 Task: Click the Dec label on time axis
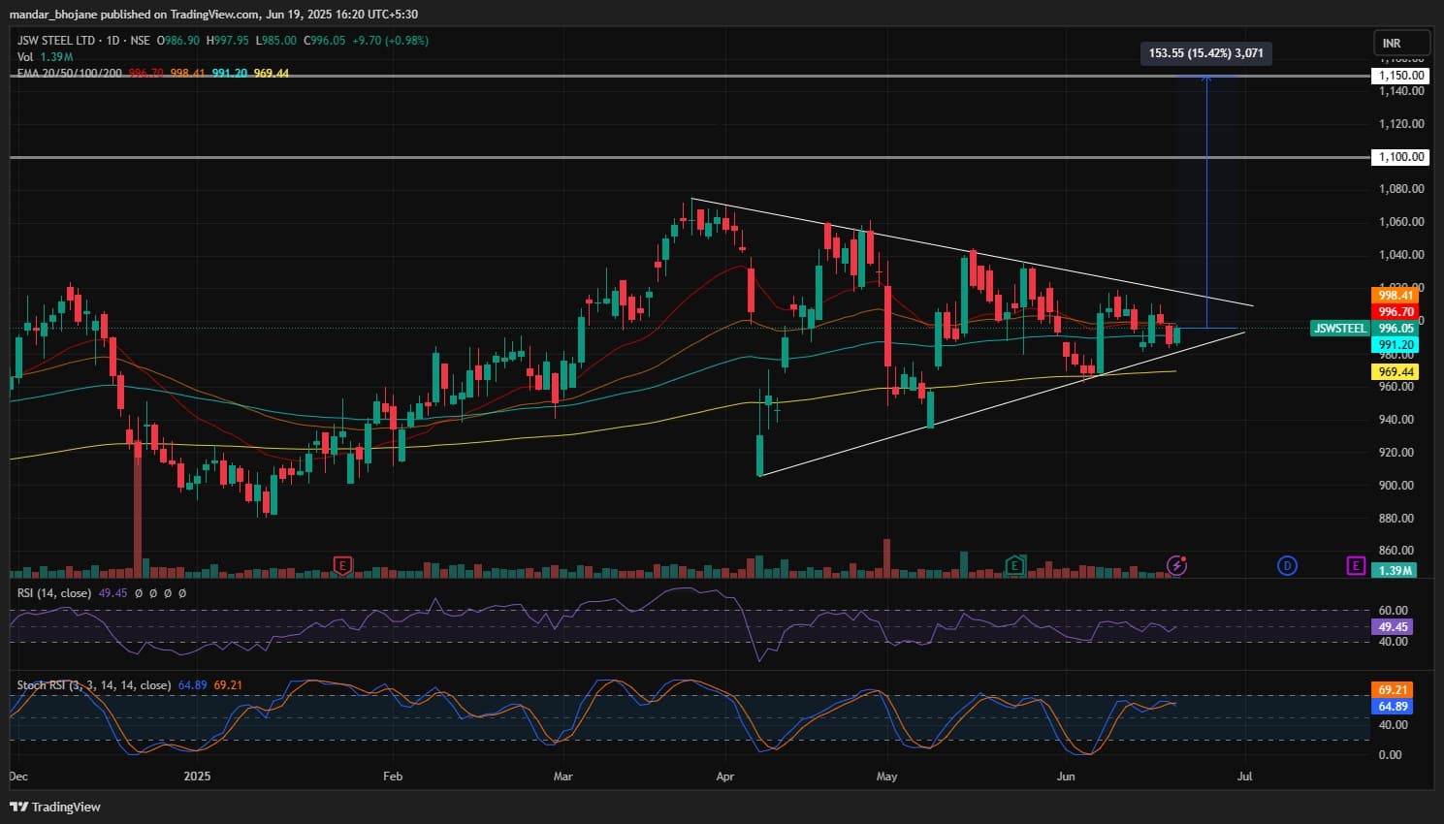tap(18, 776)
